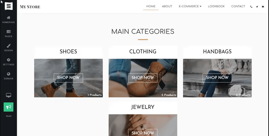Open the Homepage sidebar section
Image resolution: width=269 pixels, height=136 pixels.
[8, 20]
